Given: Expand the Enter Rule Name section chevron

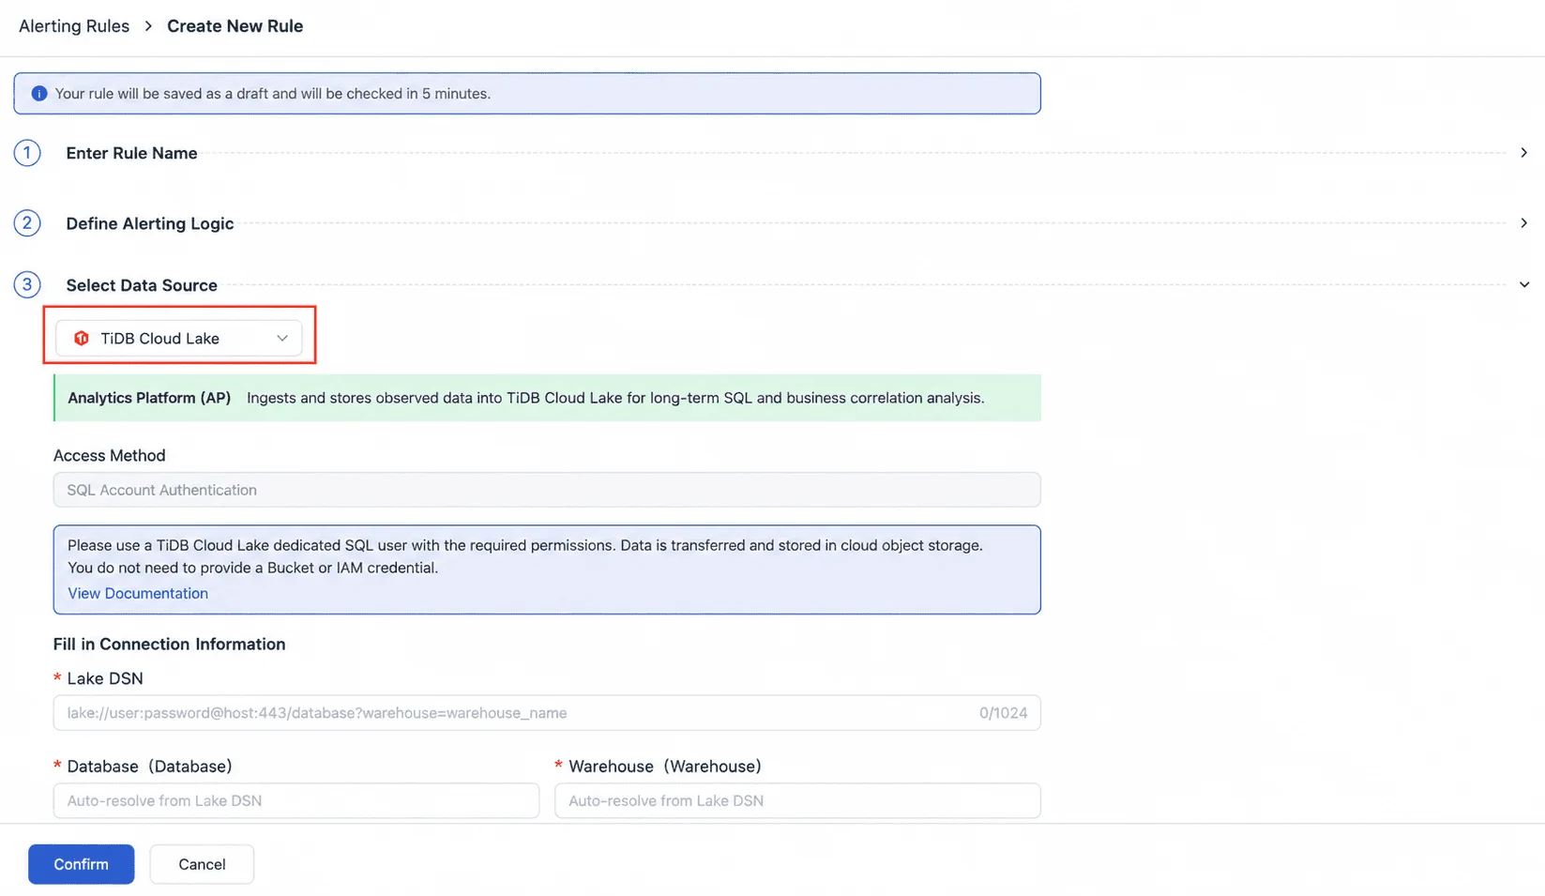Looking at the screenshot, I should pos(1523,153).
